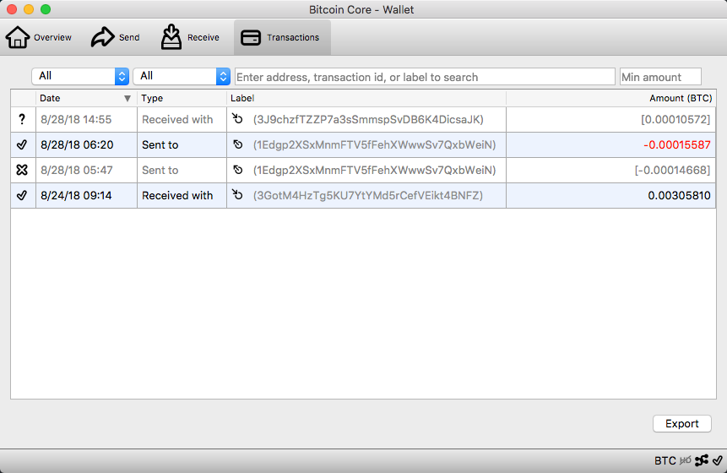Open the Overview tab
The image size is (727, 473).
39,37
